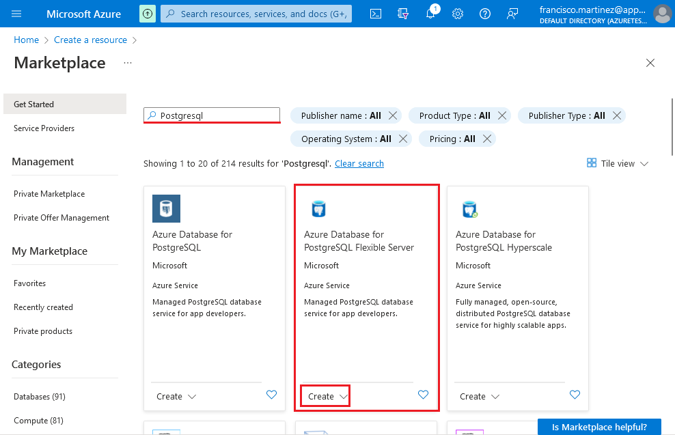
Task: Open the Tile view dropdown
Action: [618, 164]
